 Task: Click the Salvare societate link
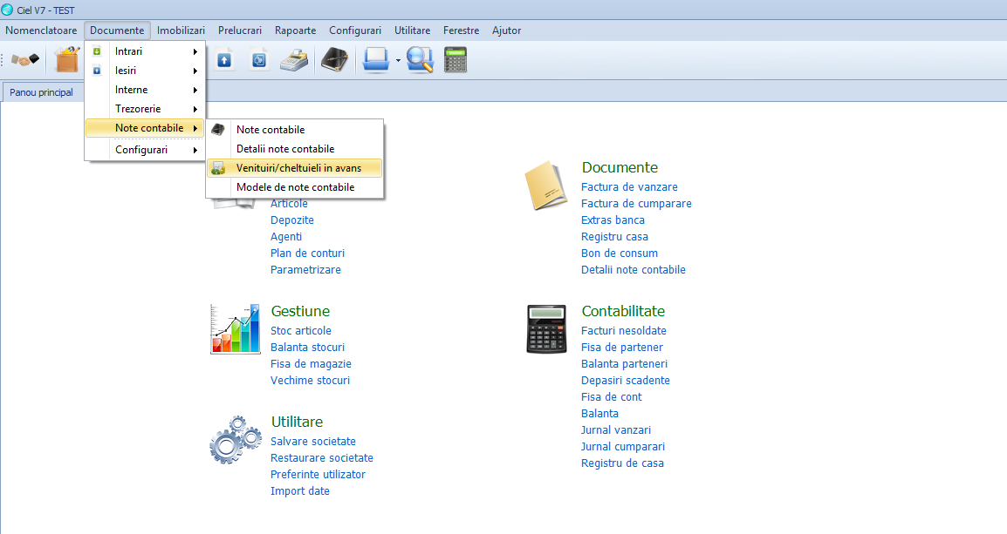[313, 442]
